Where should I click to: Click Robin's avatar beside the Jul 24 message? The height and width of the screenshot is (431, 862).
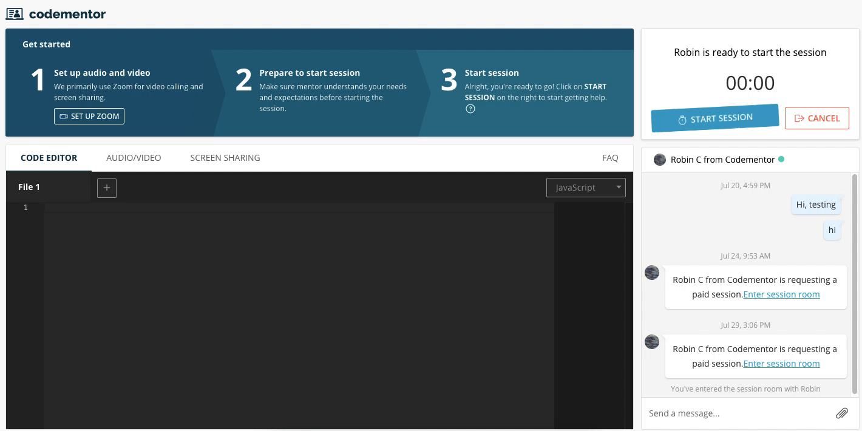(652, 273)
